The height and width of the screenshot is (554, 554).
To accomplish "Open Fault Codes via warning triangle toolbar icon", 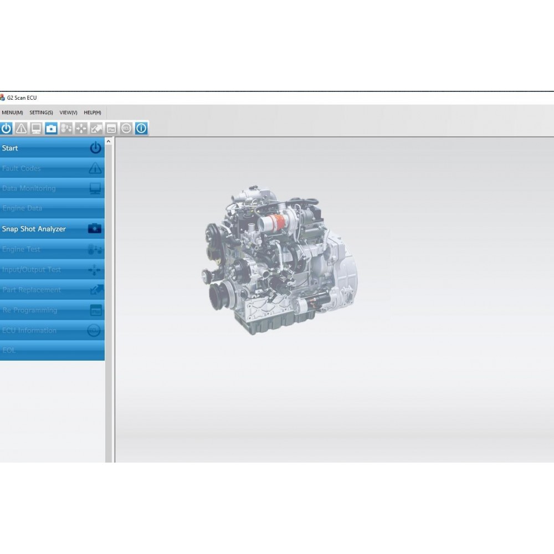I will [22, 128].
